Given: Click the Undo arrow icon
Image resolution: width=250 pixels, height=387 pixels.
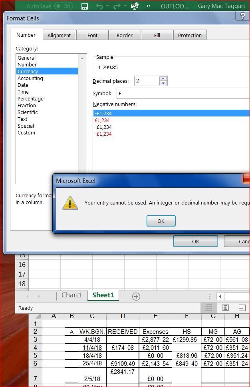Looking at the screenshot, I should [99, 6].
